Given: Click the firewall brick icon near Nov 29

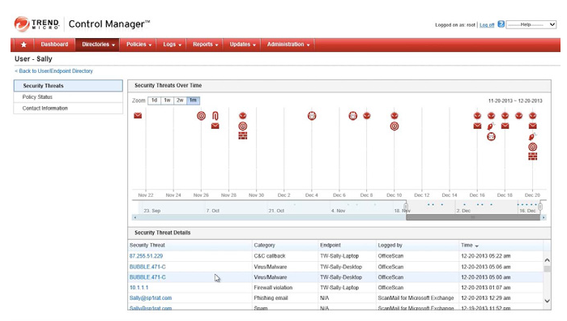Looking at the screenshot, I should [x=243, y=135].
